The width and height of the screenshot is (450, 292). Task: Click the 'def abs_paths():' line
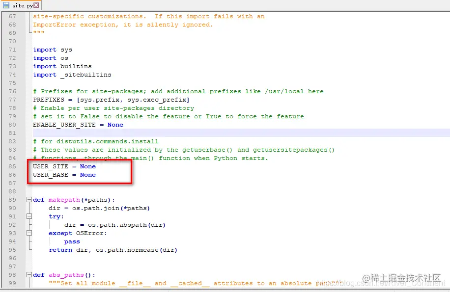(x=64, y=275)
